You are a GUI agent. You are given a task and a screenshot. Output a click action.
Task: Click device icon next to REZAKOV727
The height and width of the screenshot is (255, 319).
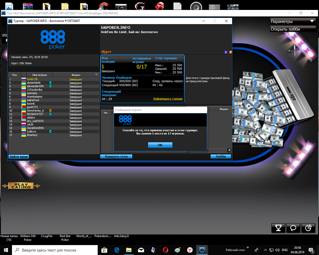tap(50, 114)
